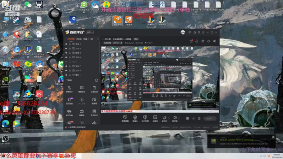The height and width of the screenshot is (159, 283).
Task: Select the Steam desktop shortcut
Action: pyautogui.click(x=16, y=21)
